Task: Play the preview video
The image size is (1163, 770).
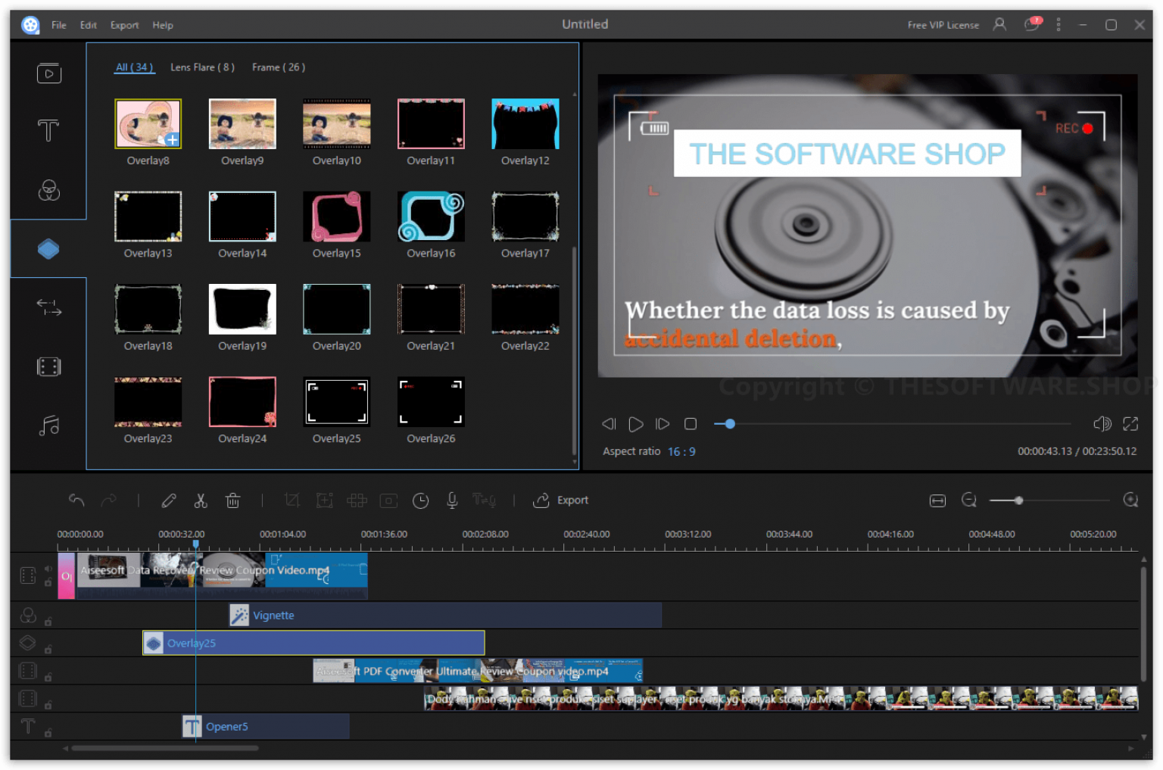Action: 636,424
